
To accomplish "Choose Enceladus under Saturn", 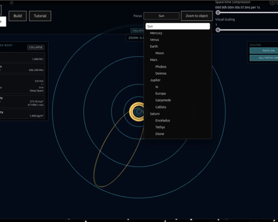I will click(163, 120).
